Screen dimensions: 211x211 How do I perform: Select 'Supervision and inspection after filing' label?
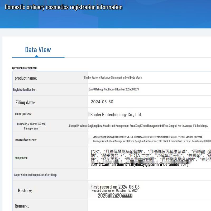pos(35,175)
